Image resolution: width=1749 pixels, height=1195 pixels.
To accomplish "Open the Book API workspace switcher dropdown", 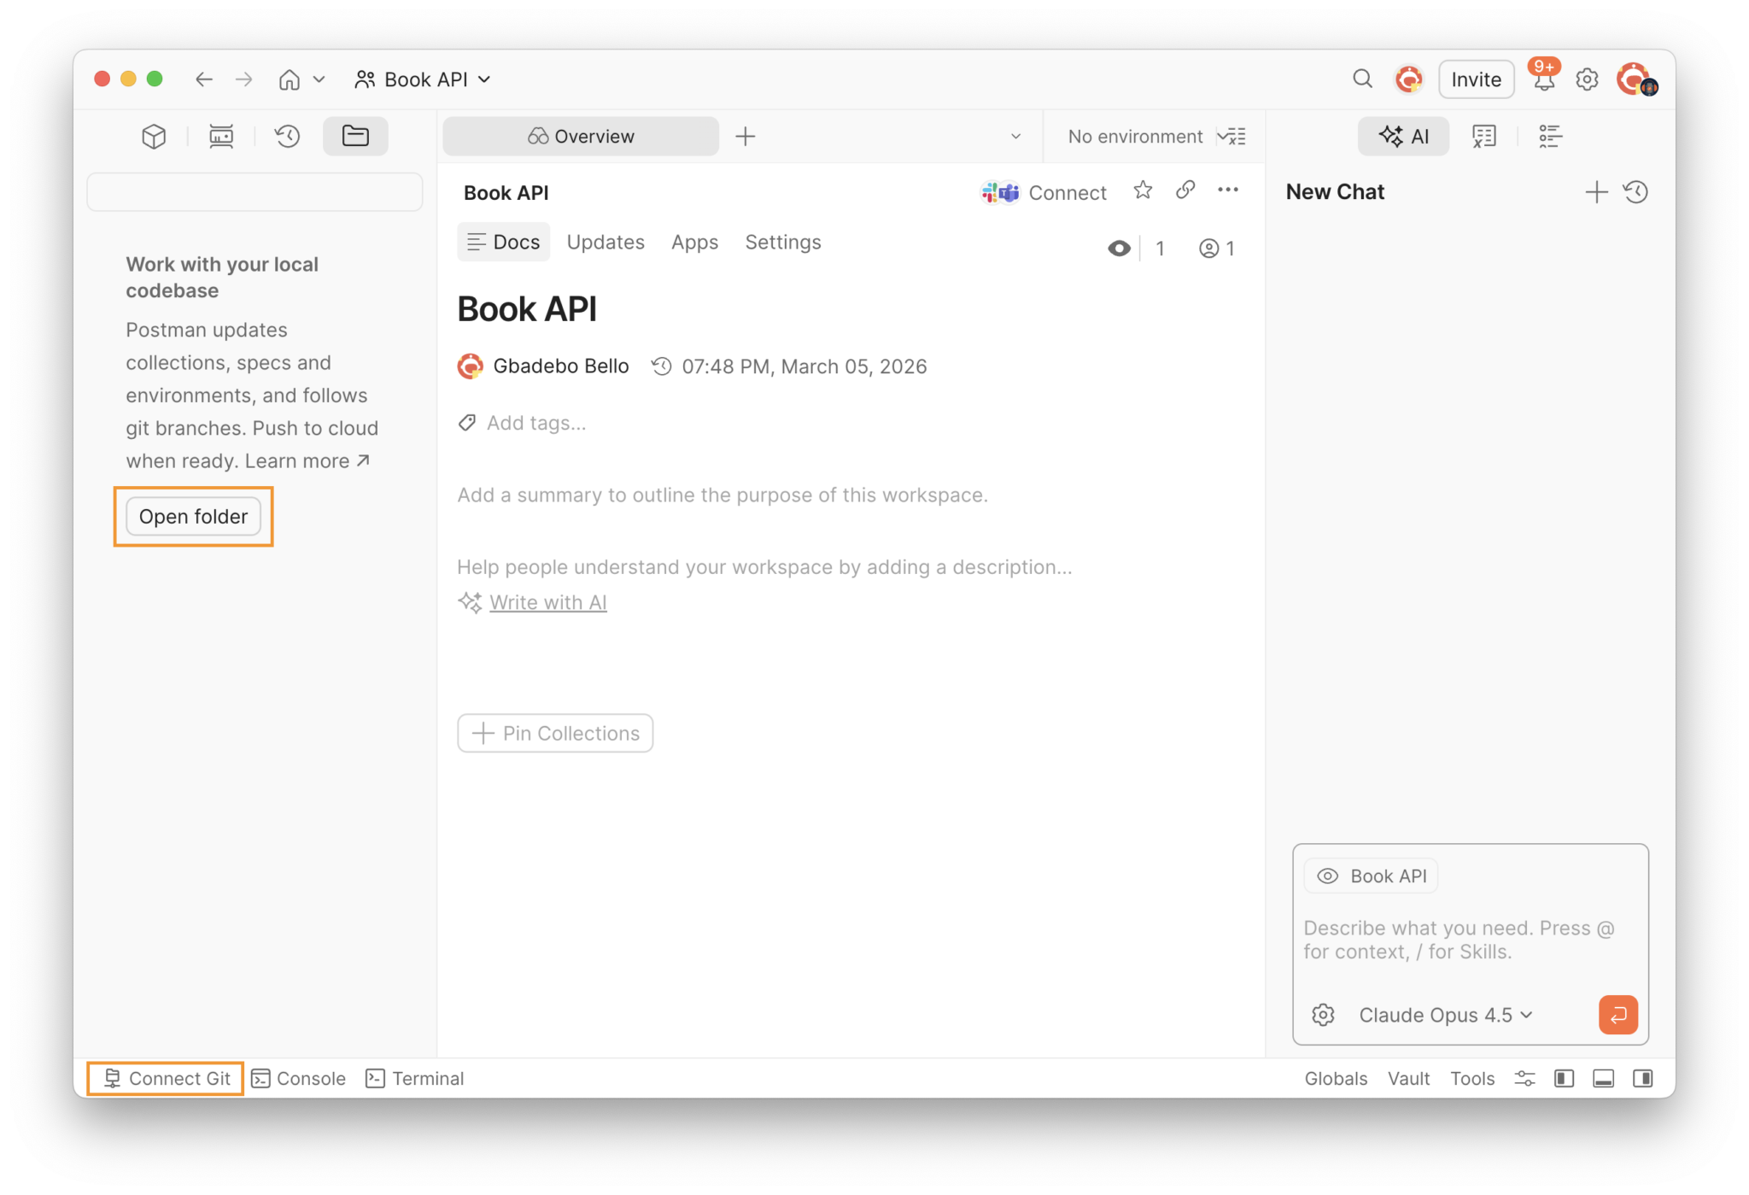I will point(423,79).
